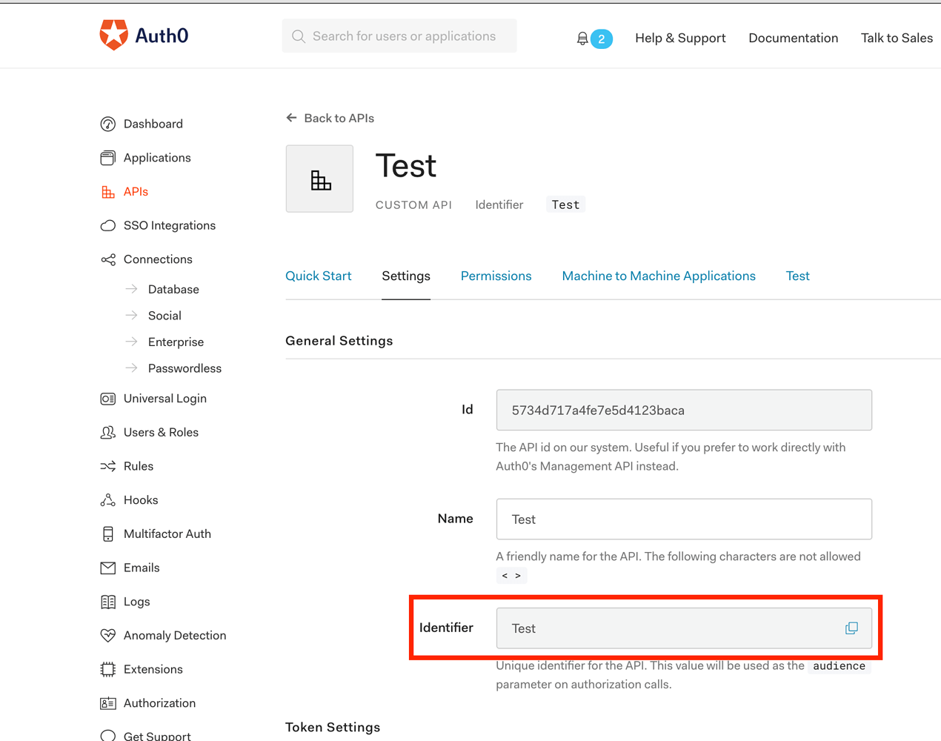Image resolution: width=941 pixels, height=741 pixels.
Task: Expand the Social connections entry
Action: click(x=164, y=315)
